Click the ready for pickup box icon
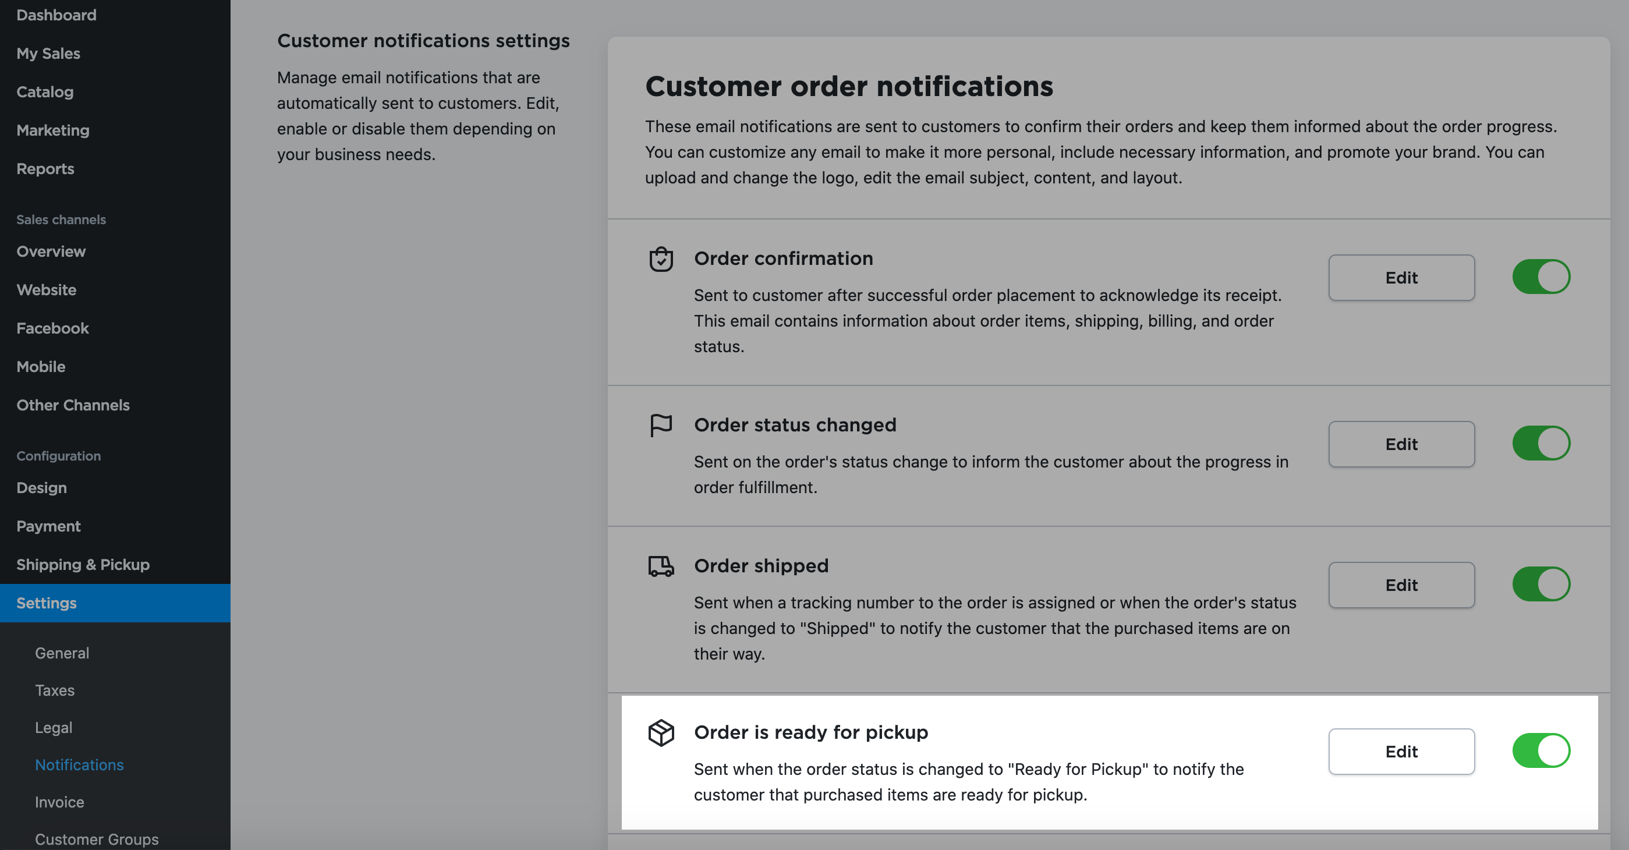Image resolution: width=1629 pixels, height=850 pixels. click(x=661, y=733)
